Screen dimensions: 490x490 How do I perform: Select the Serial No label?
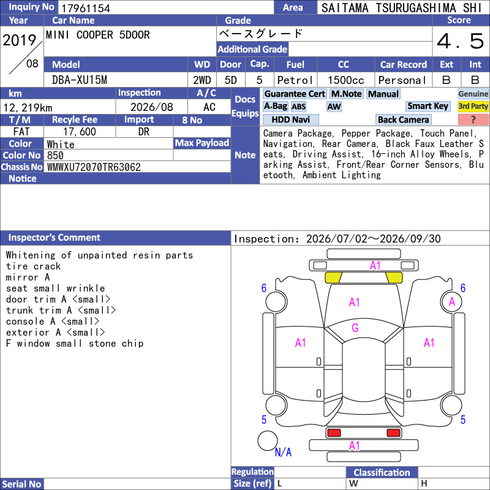point(21,484)
